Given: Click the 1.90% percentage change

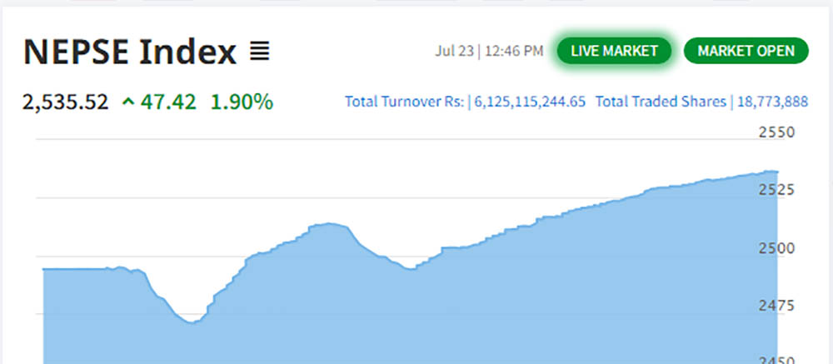Looking at the screenshot, I should 242,102.
